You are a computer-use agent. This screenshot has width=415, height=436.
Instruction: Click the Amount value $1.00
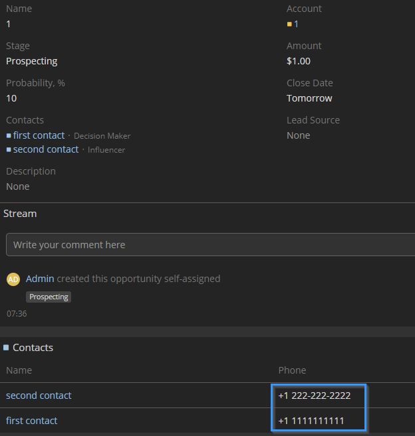tap(299, 61)
